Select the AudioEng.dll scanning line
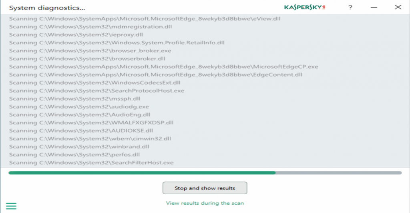Image resolution: width=410 pixels, height=213 pixels. coord(80,114)
